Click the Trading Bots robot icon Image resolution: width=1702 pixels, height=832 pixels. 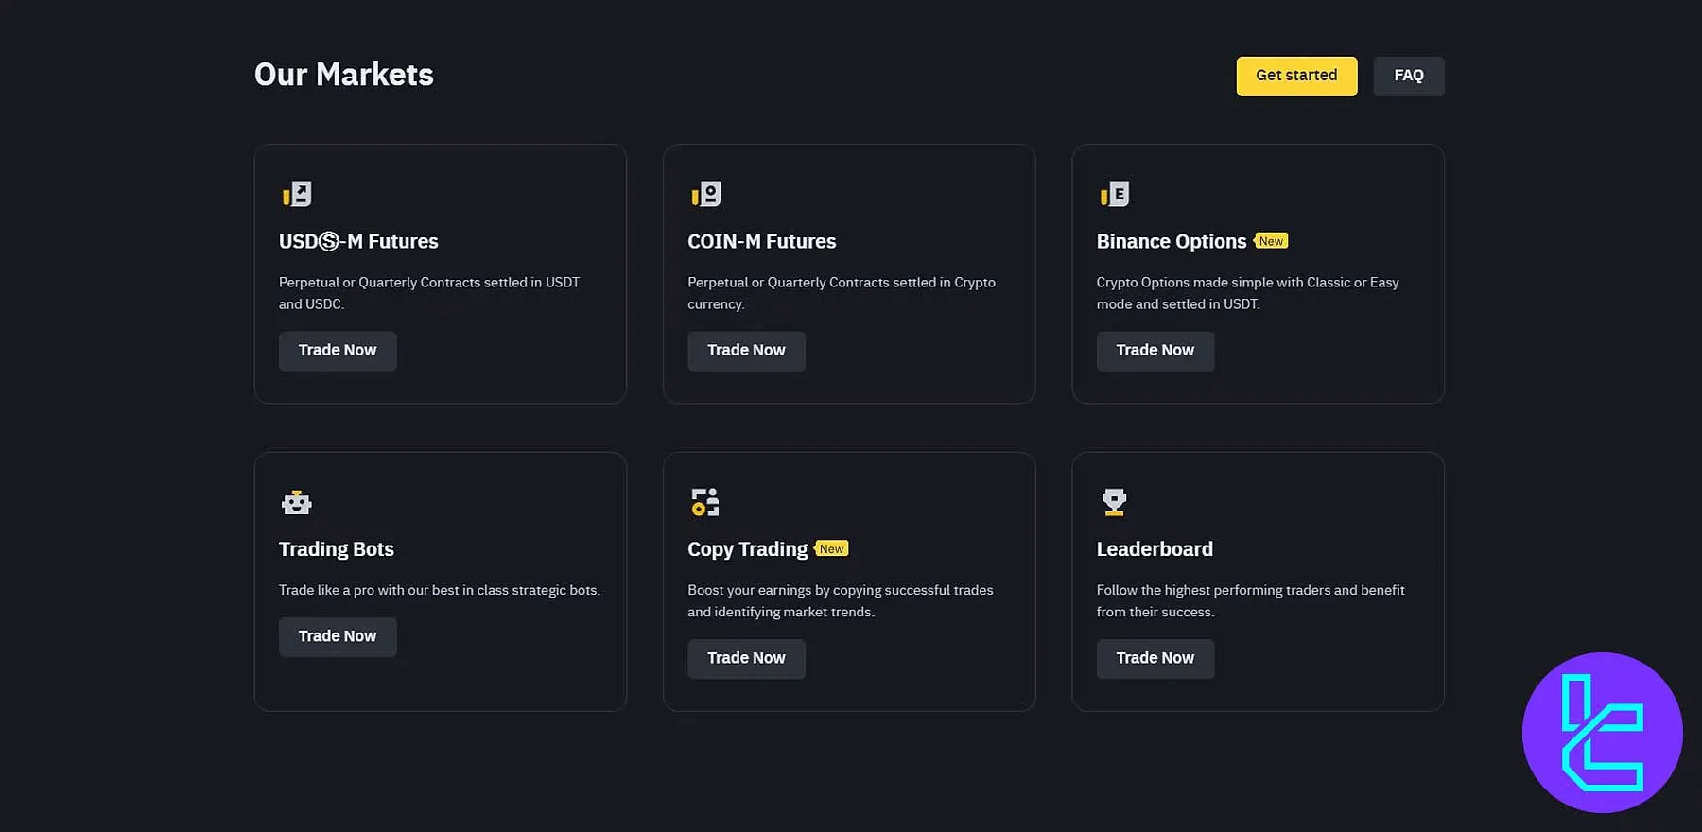pyautogui.click(x=297, y=502)
